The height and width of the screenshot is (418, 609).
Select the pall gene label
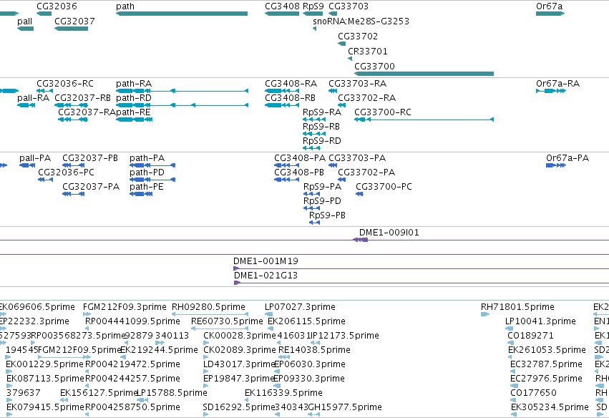pyautogui.click(x=24, y=21)
